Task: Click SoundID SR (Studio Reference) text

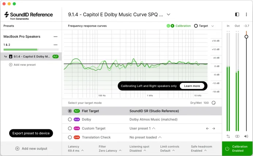Action: click(154, 111)
